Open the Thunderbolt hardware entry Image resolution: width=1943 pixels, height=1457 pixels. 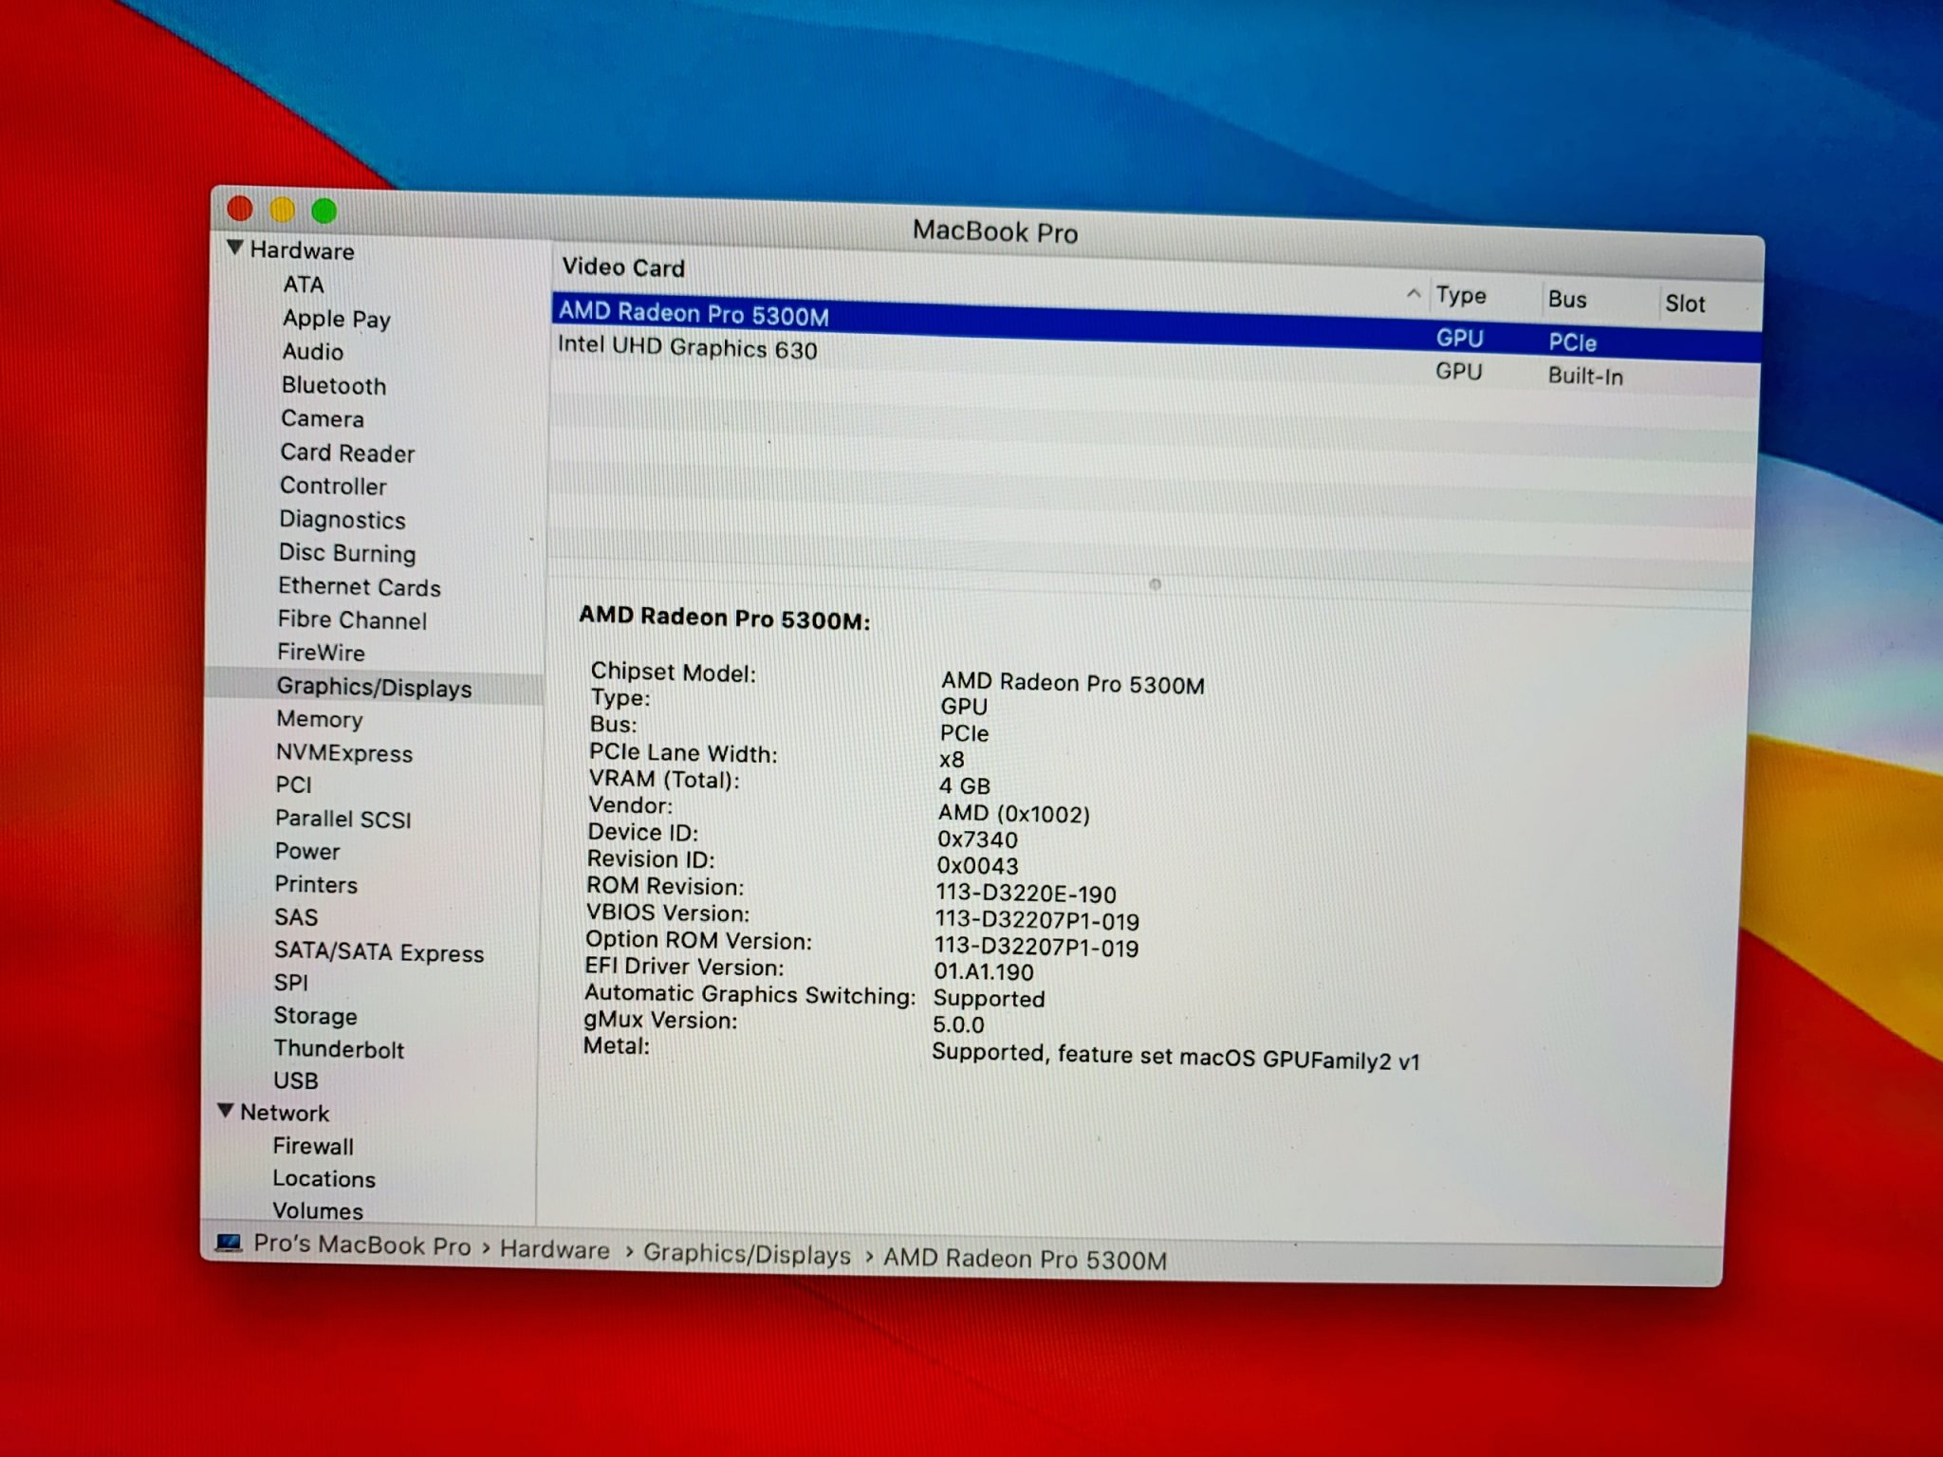point(338,1049)
